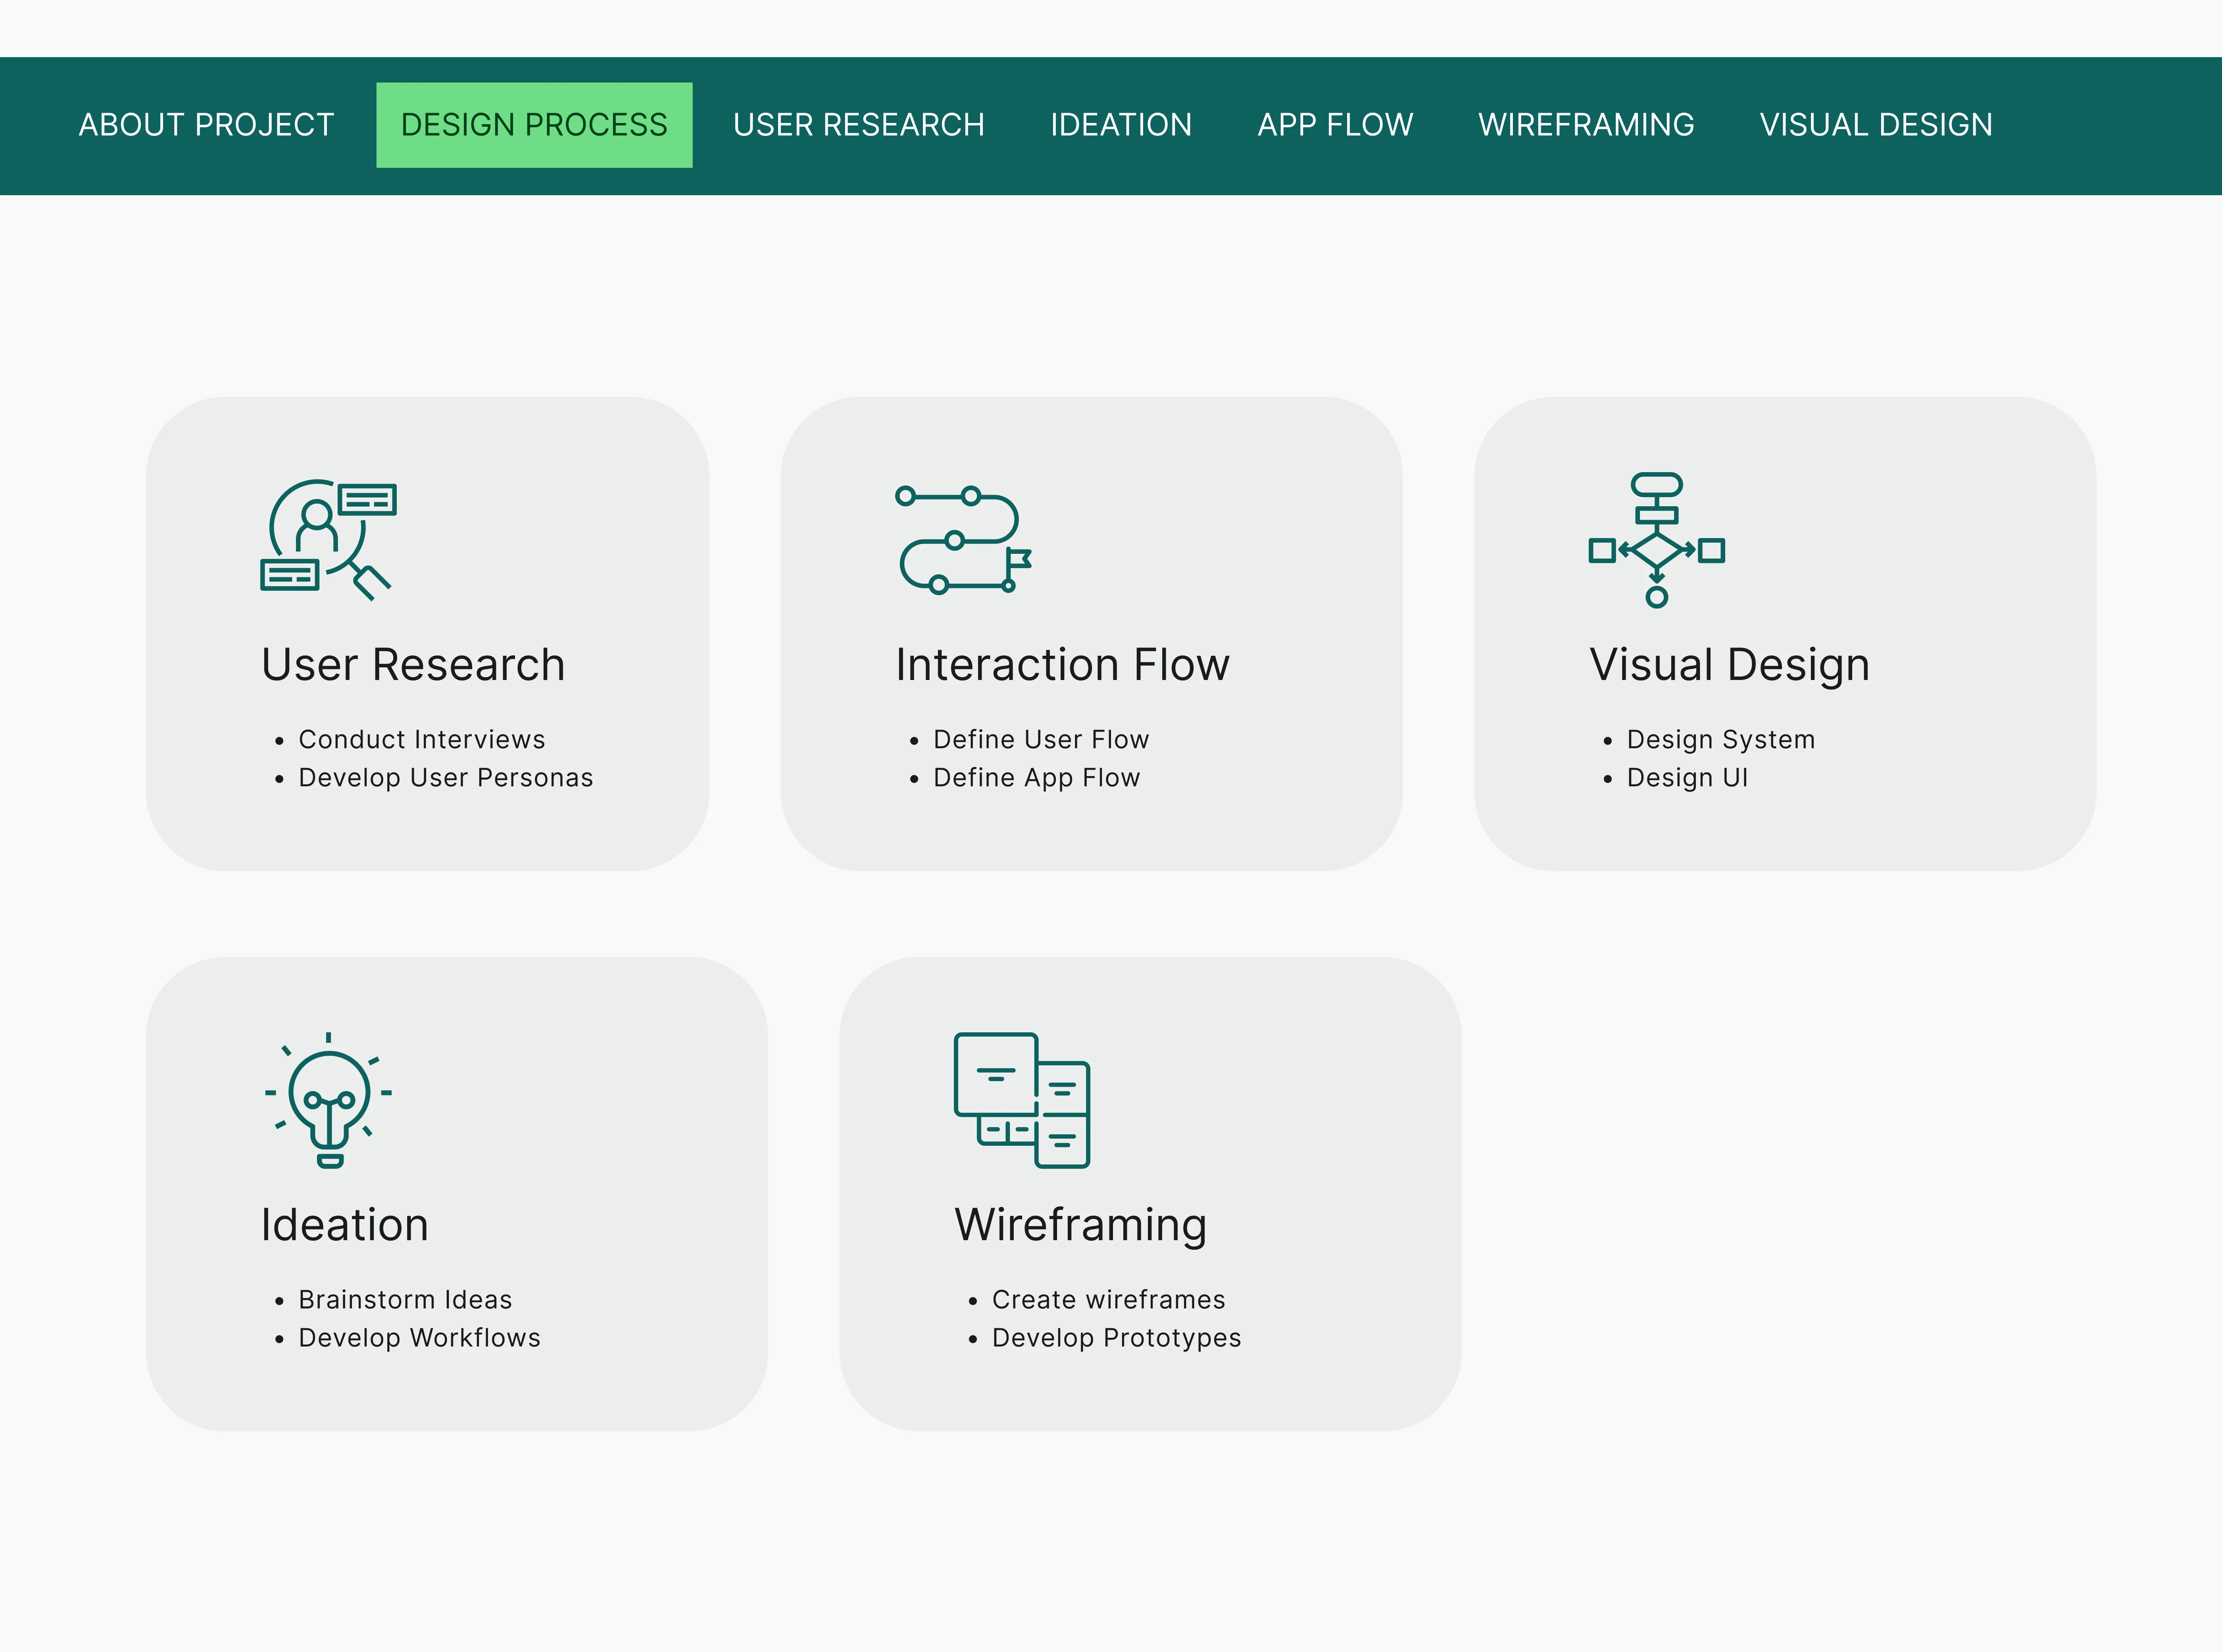Image resolution: width=2222 pixels, height=1652 pixels.
Task: Go to the User Research nav tab
Action: point(859,125)
